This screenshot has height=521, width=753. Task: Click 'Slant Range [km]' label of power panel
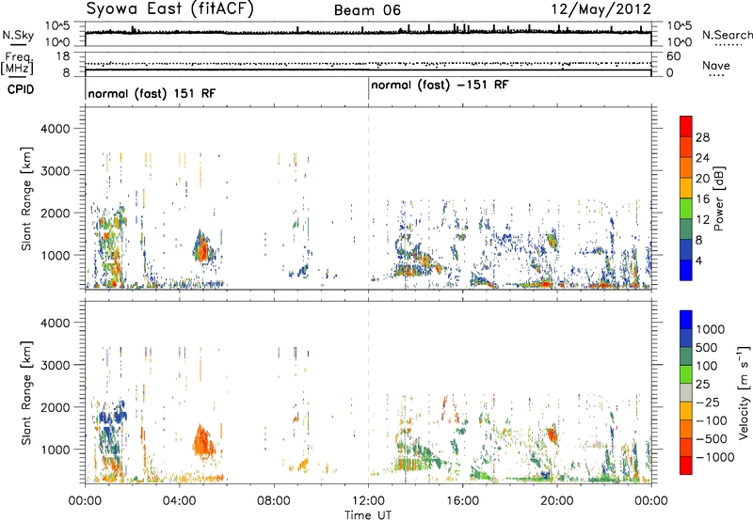click(26, 198)
